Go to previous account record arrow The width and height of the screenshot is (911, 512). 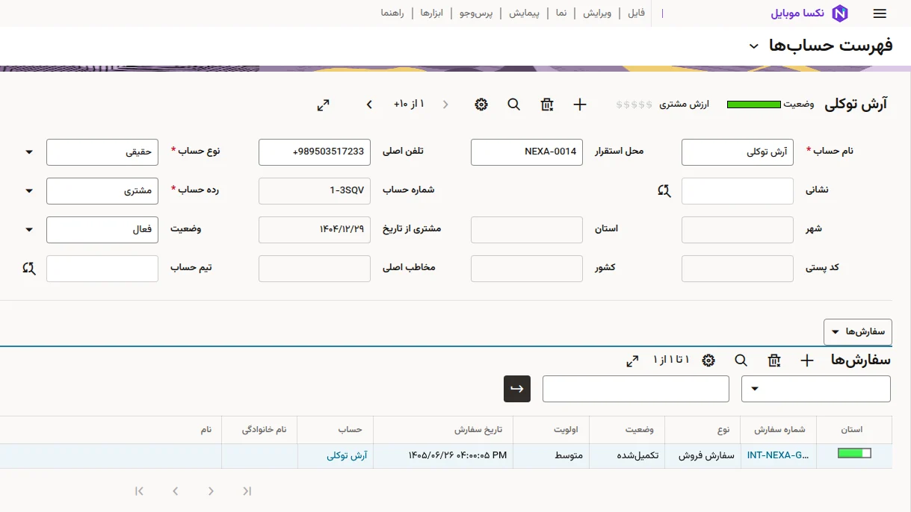click(445, 104)
